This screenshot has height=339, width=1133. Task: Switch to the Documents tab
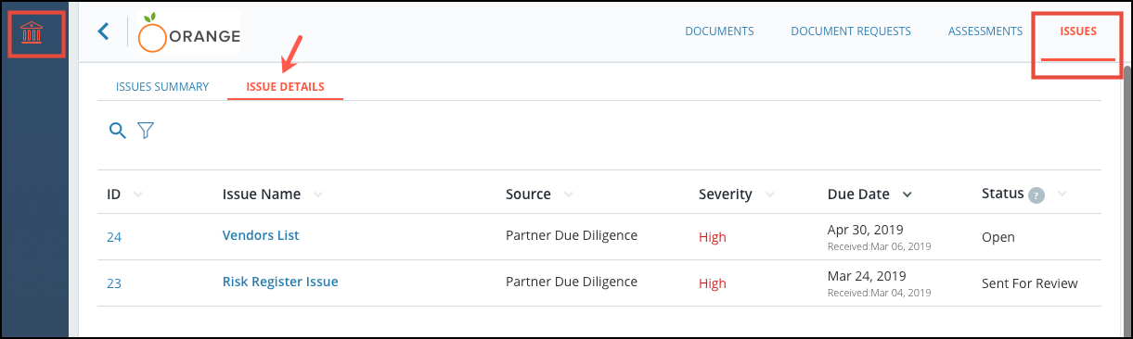719,31
